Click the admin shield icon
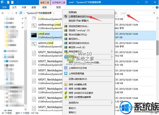This screenshot has height=115, width=159. point(66,16)
